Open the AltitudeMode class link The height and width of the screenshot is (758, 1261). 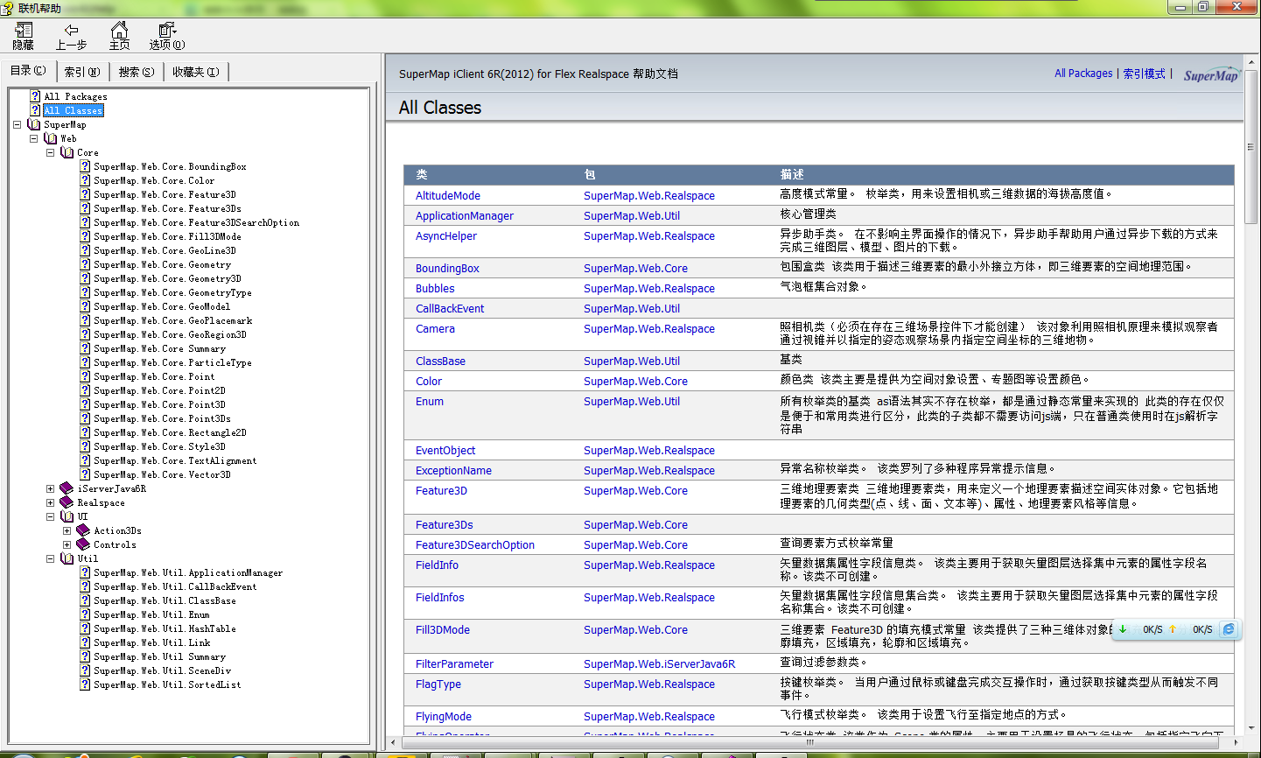[447, 196]
